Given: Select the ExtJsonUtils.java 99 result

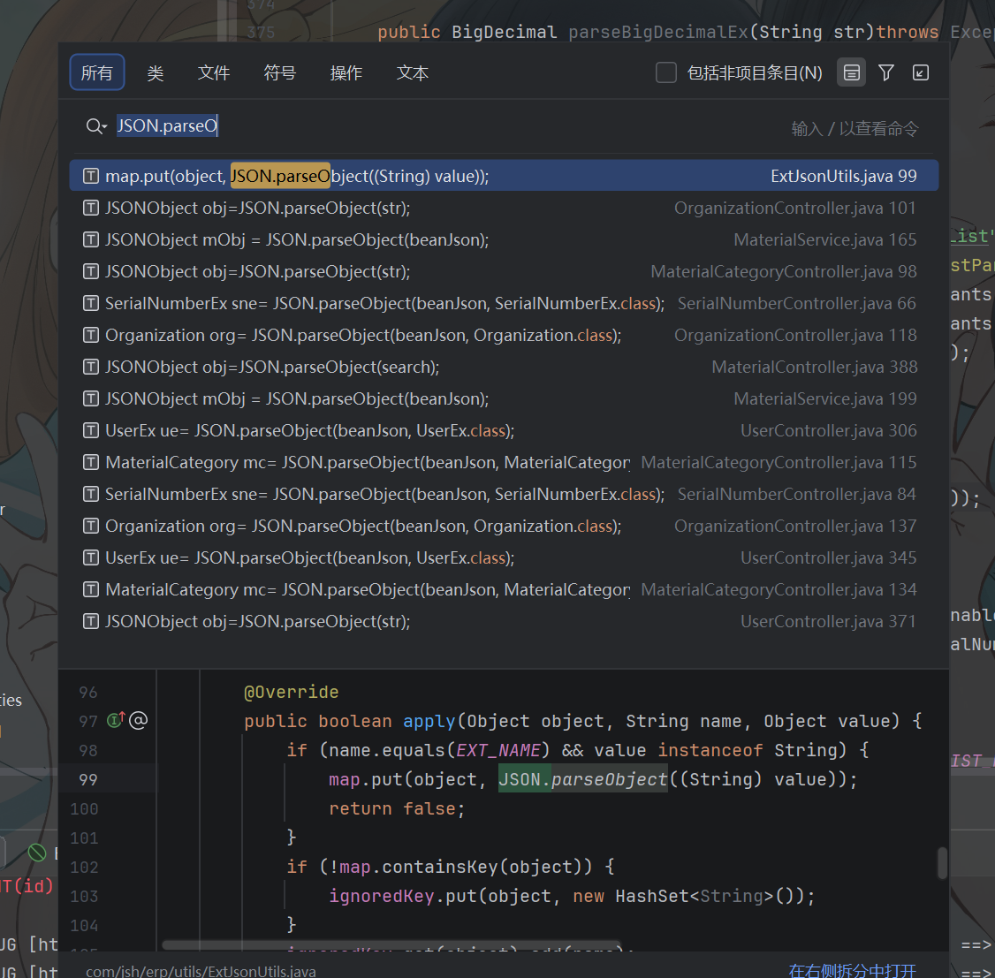Looking at the screenshot, I should [x=504, y=176].
